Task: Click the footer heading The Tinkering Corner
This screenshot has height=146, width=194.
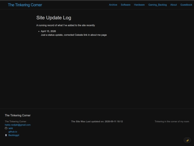Action: coord(18,115)
